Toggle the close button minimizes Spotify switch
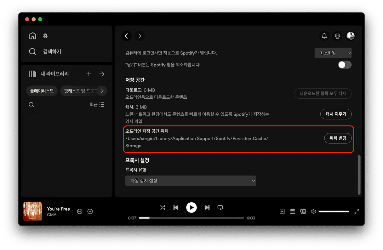The height and width of the screenshot is (250, 383). tap(345, 65)
